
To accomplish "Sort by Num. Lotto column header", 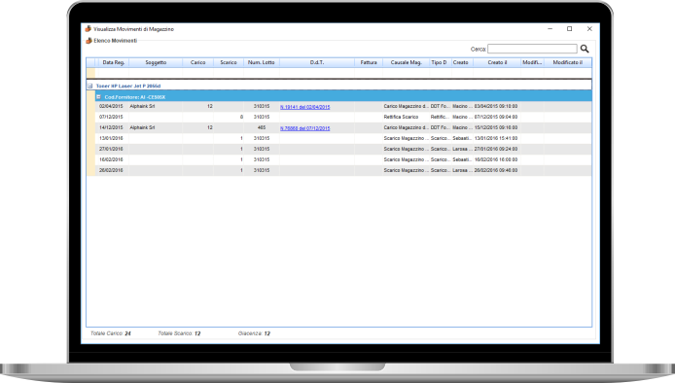I will click(262, 62).
